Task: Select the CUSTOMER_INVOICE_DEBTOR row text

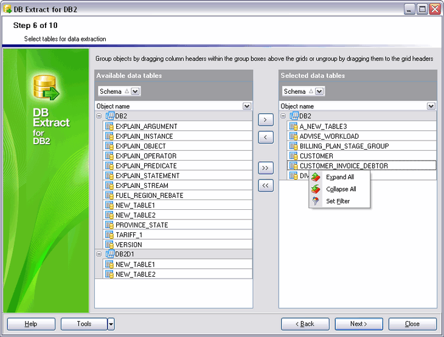Action: click(x=344, y=165)
